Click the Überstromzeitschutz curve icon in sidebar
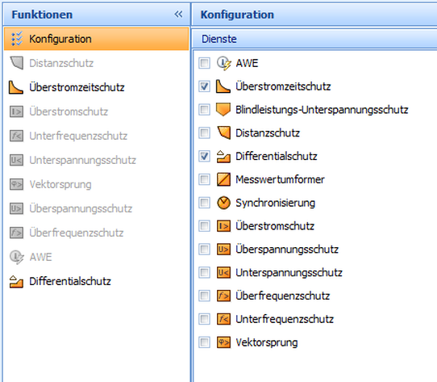This screenshot has height=382, width=437. (16, 87)
